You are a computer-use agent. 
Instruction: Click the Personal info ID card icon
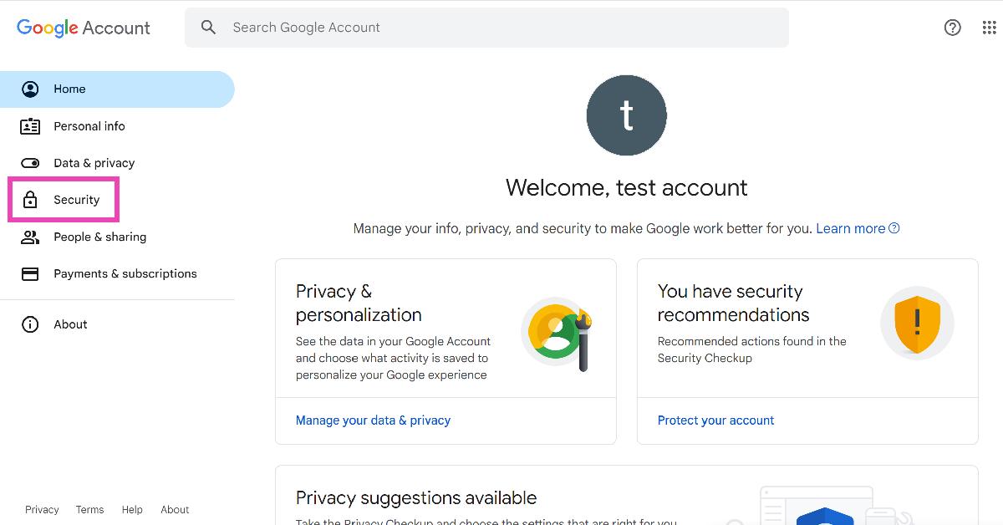point(30,126)
